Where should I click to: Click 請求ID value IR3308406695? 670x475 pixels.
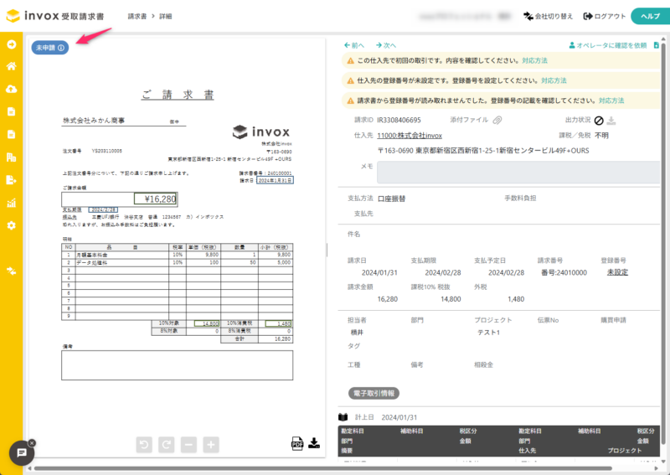coord(399,120)
